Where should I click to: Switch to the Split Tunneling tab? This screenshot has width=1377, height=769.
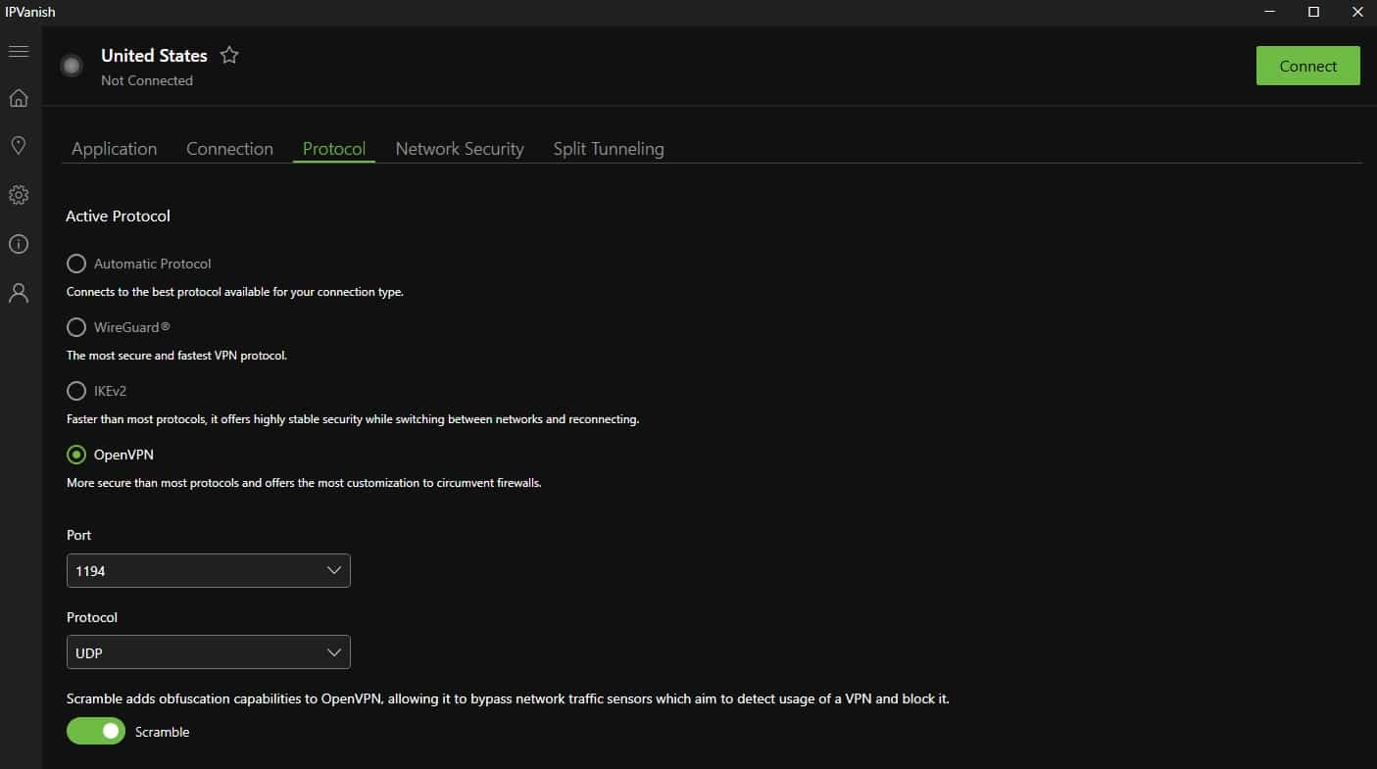click(609, 149)
